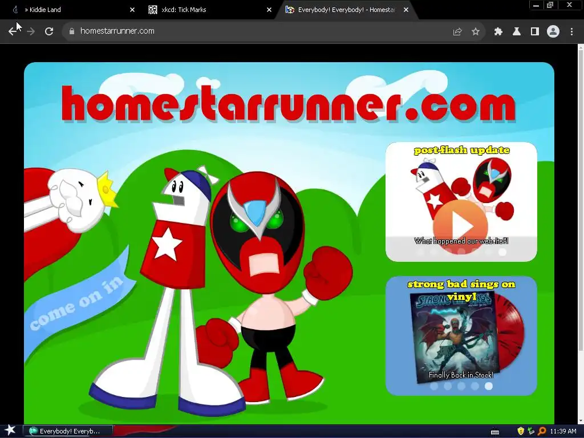Viewport: 584px width, 438px height.
Task: Click the orange magnifier tray icon
Action: [x=542, y=431]
